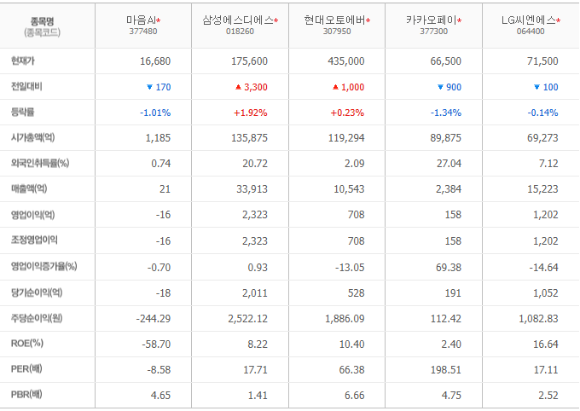Screen dimensions: 580x411
Task: Click the 외국인취득률(%) row label
Action: [x=40, y=163]
